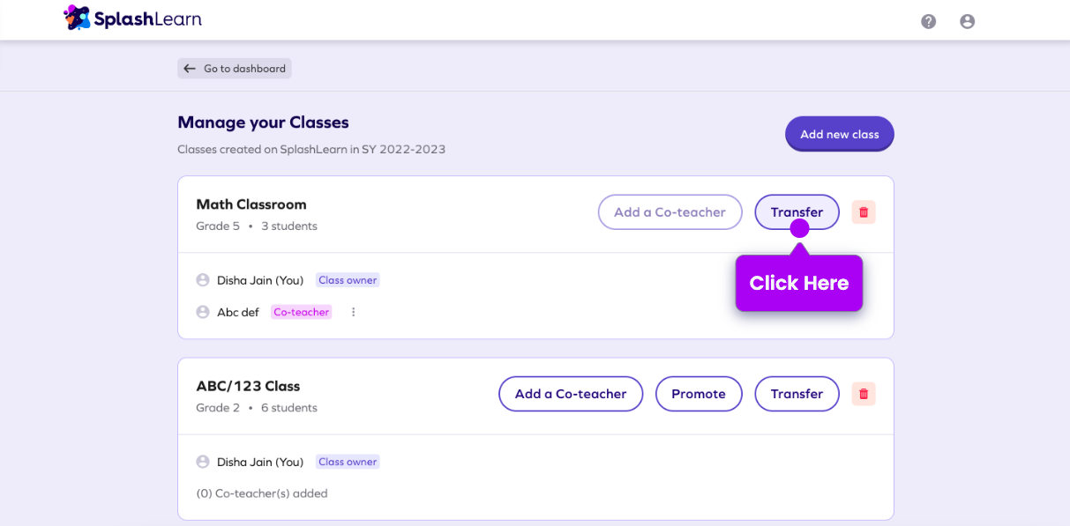
Task: Transfer the Math Classroom class
Action: tap(797, 211)
